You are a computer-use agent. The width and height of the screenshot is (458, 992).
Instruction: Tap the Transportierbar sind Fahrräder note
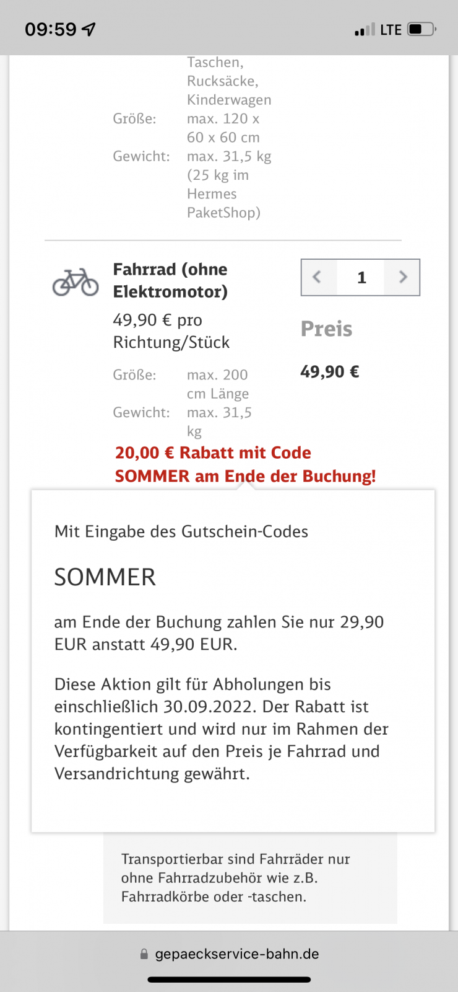click(235, 877)
